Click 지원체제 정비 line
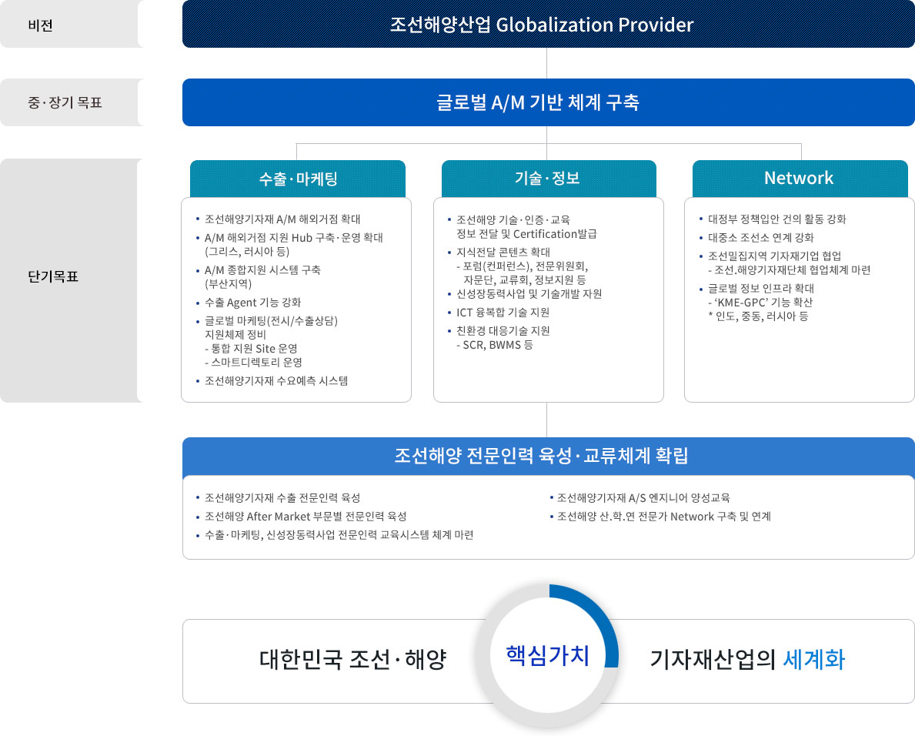 click(x=235, y=334)
